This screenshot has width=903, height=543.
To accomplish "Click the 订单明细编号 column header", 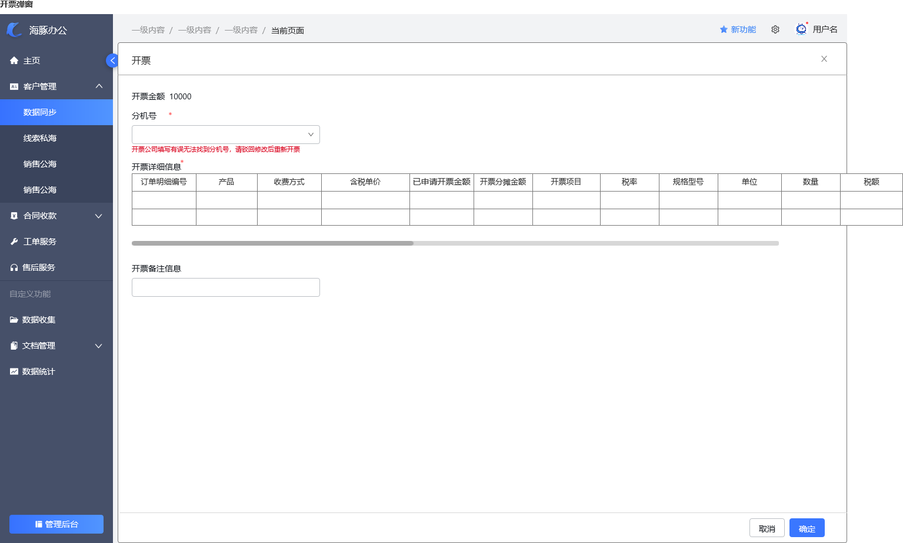I will point(164,182).
